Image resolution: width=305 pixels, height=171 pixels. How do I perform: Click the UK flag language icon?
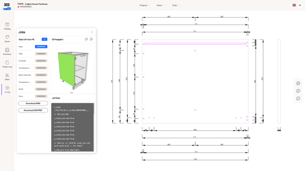coord(294,5)
